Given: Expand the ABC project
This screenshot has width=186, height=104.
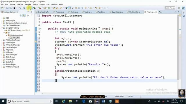Looking at the screenshot, I should (x=2, y=18).
